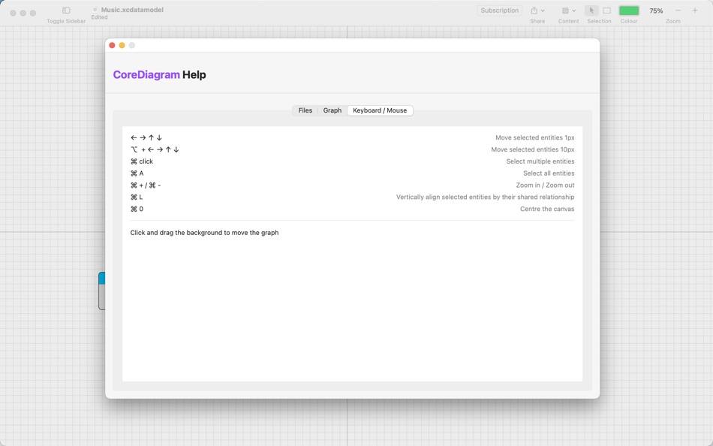
Task: Switch to the Files tab
Action: pyautogui.click(x=305, y=110)
